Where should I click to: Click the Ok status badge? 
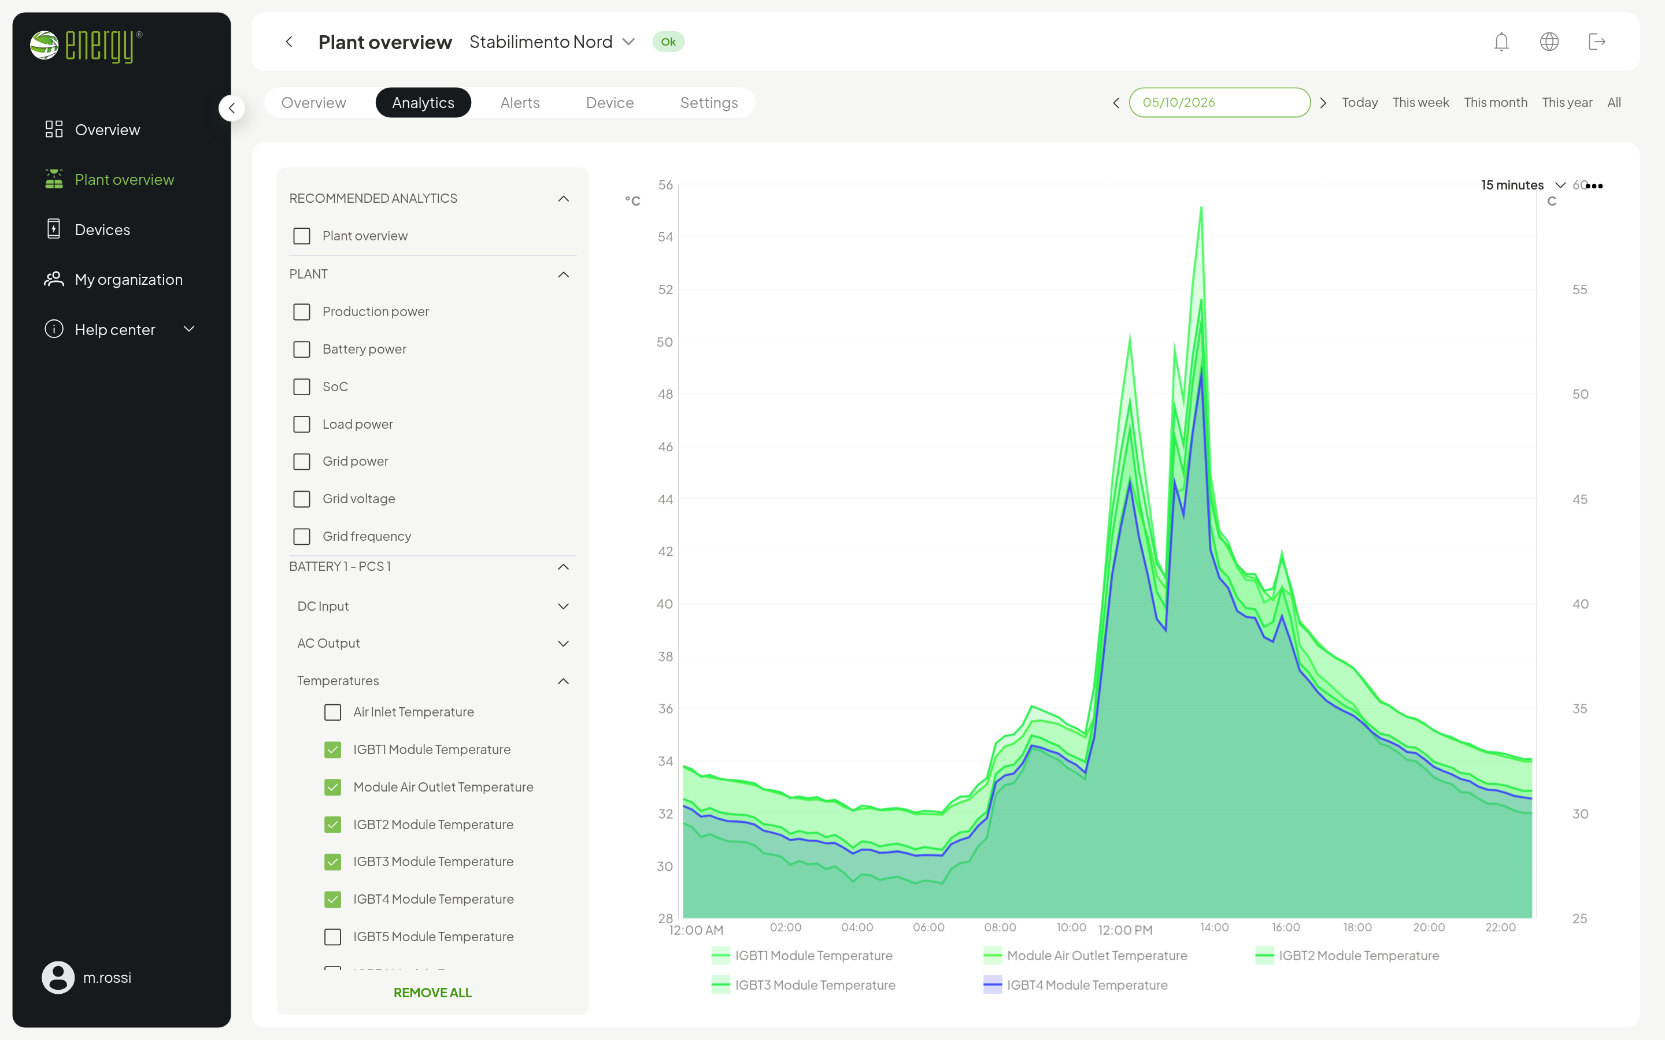(x=668, y=42)
